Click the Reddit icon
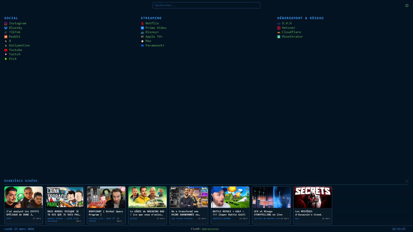 pyautogui.click(x=6, y=37)
